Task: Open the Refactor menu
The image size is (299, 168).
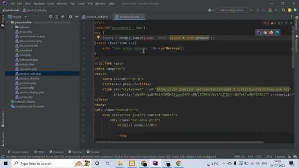Action: [62, 4]
